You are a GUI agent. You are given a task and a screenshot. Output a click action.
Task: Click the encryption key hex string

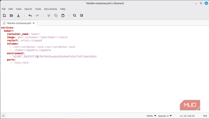(67, 56)
